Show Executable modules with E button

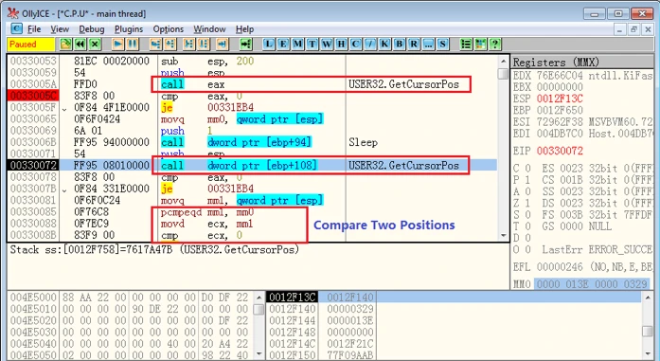(x=283, y=45)
